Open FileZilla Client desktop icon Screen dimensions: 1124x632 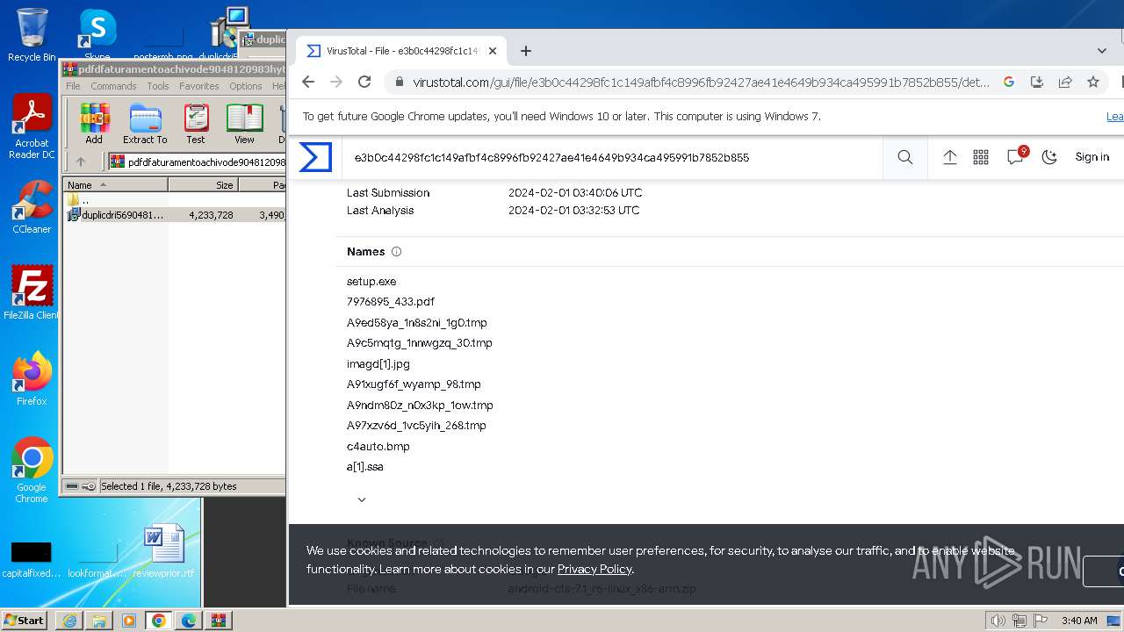(x=32, y=292)
